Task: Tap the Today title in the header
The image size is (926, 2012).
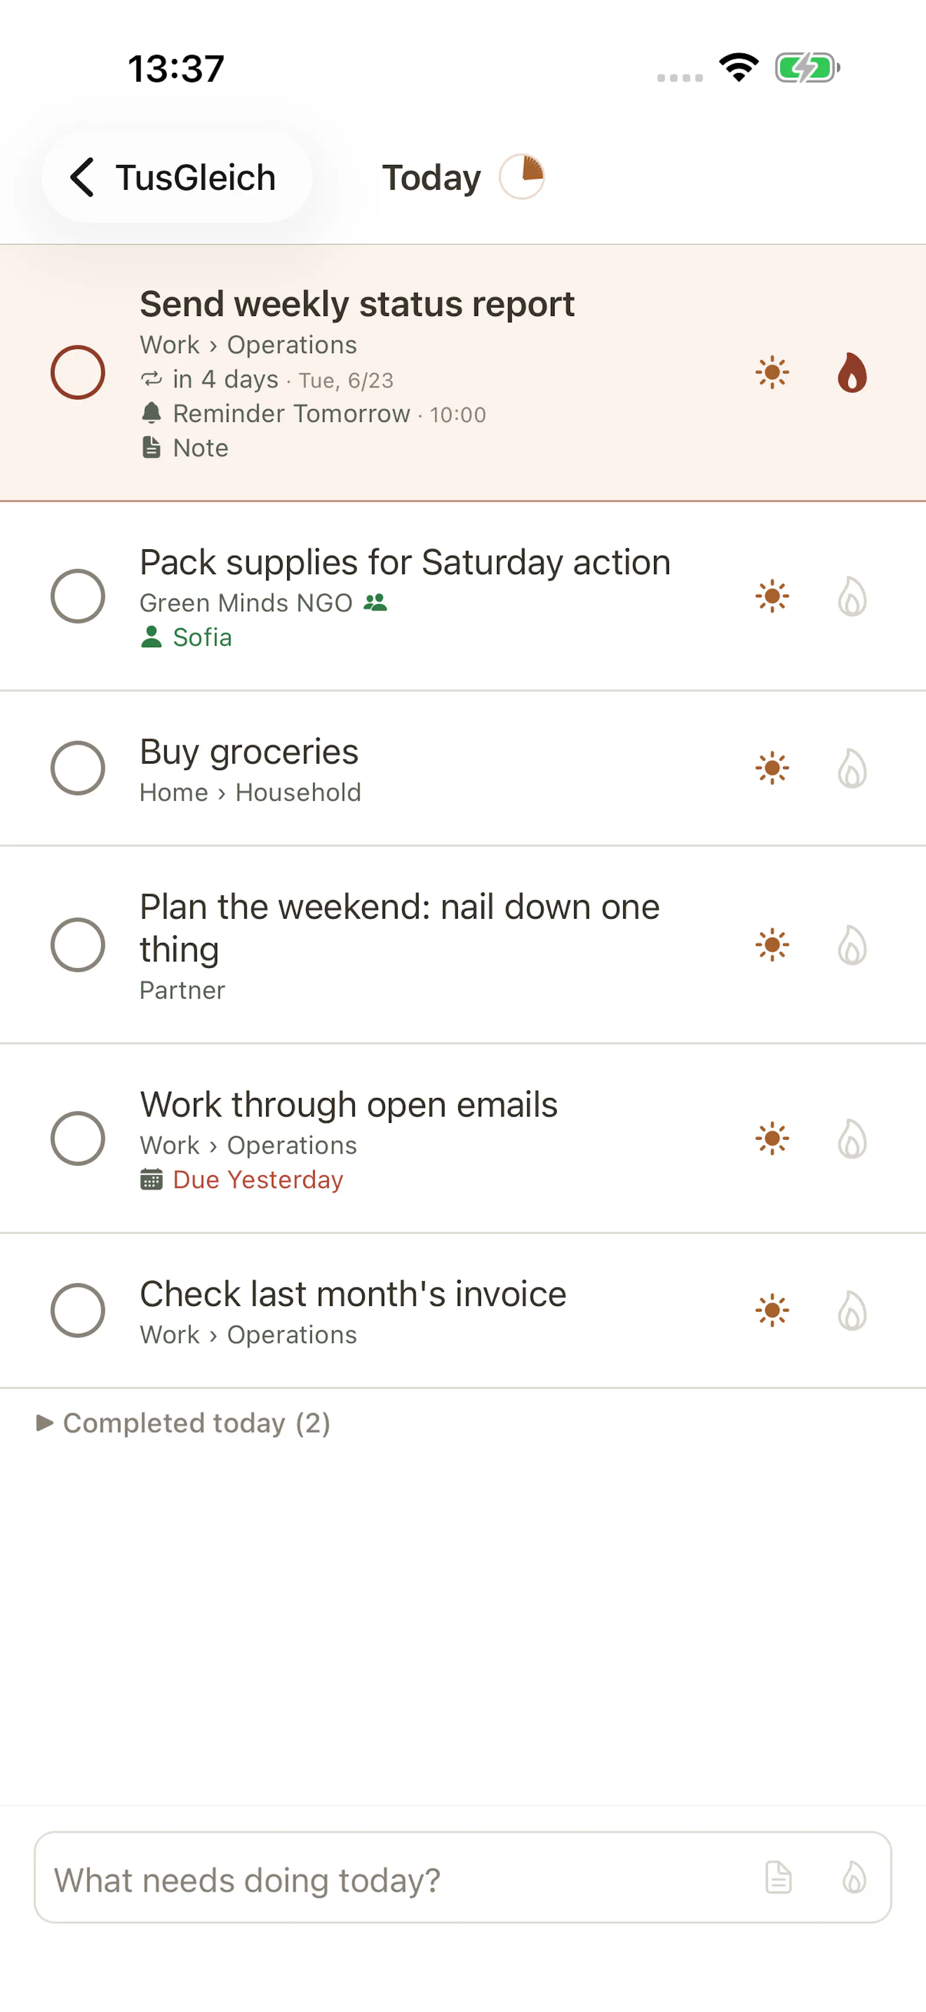Action: [431, 178]
